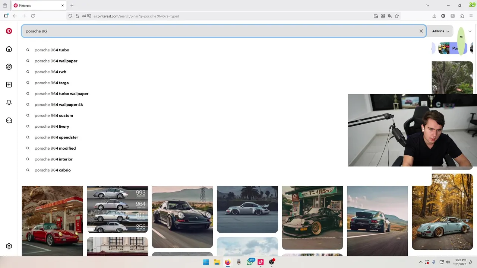Reload the page with refresh icon
This screenshot has width=477, height=268.
point(33,16)
